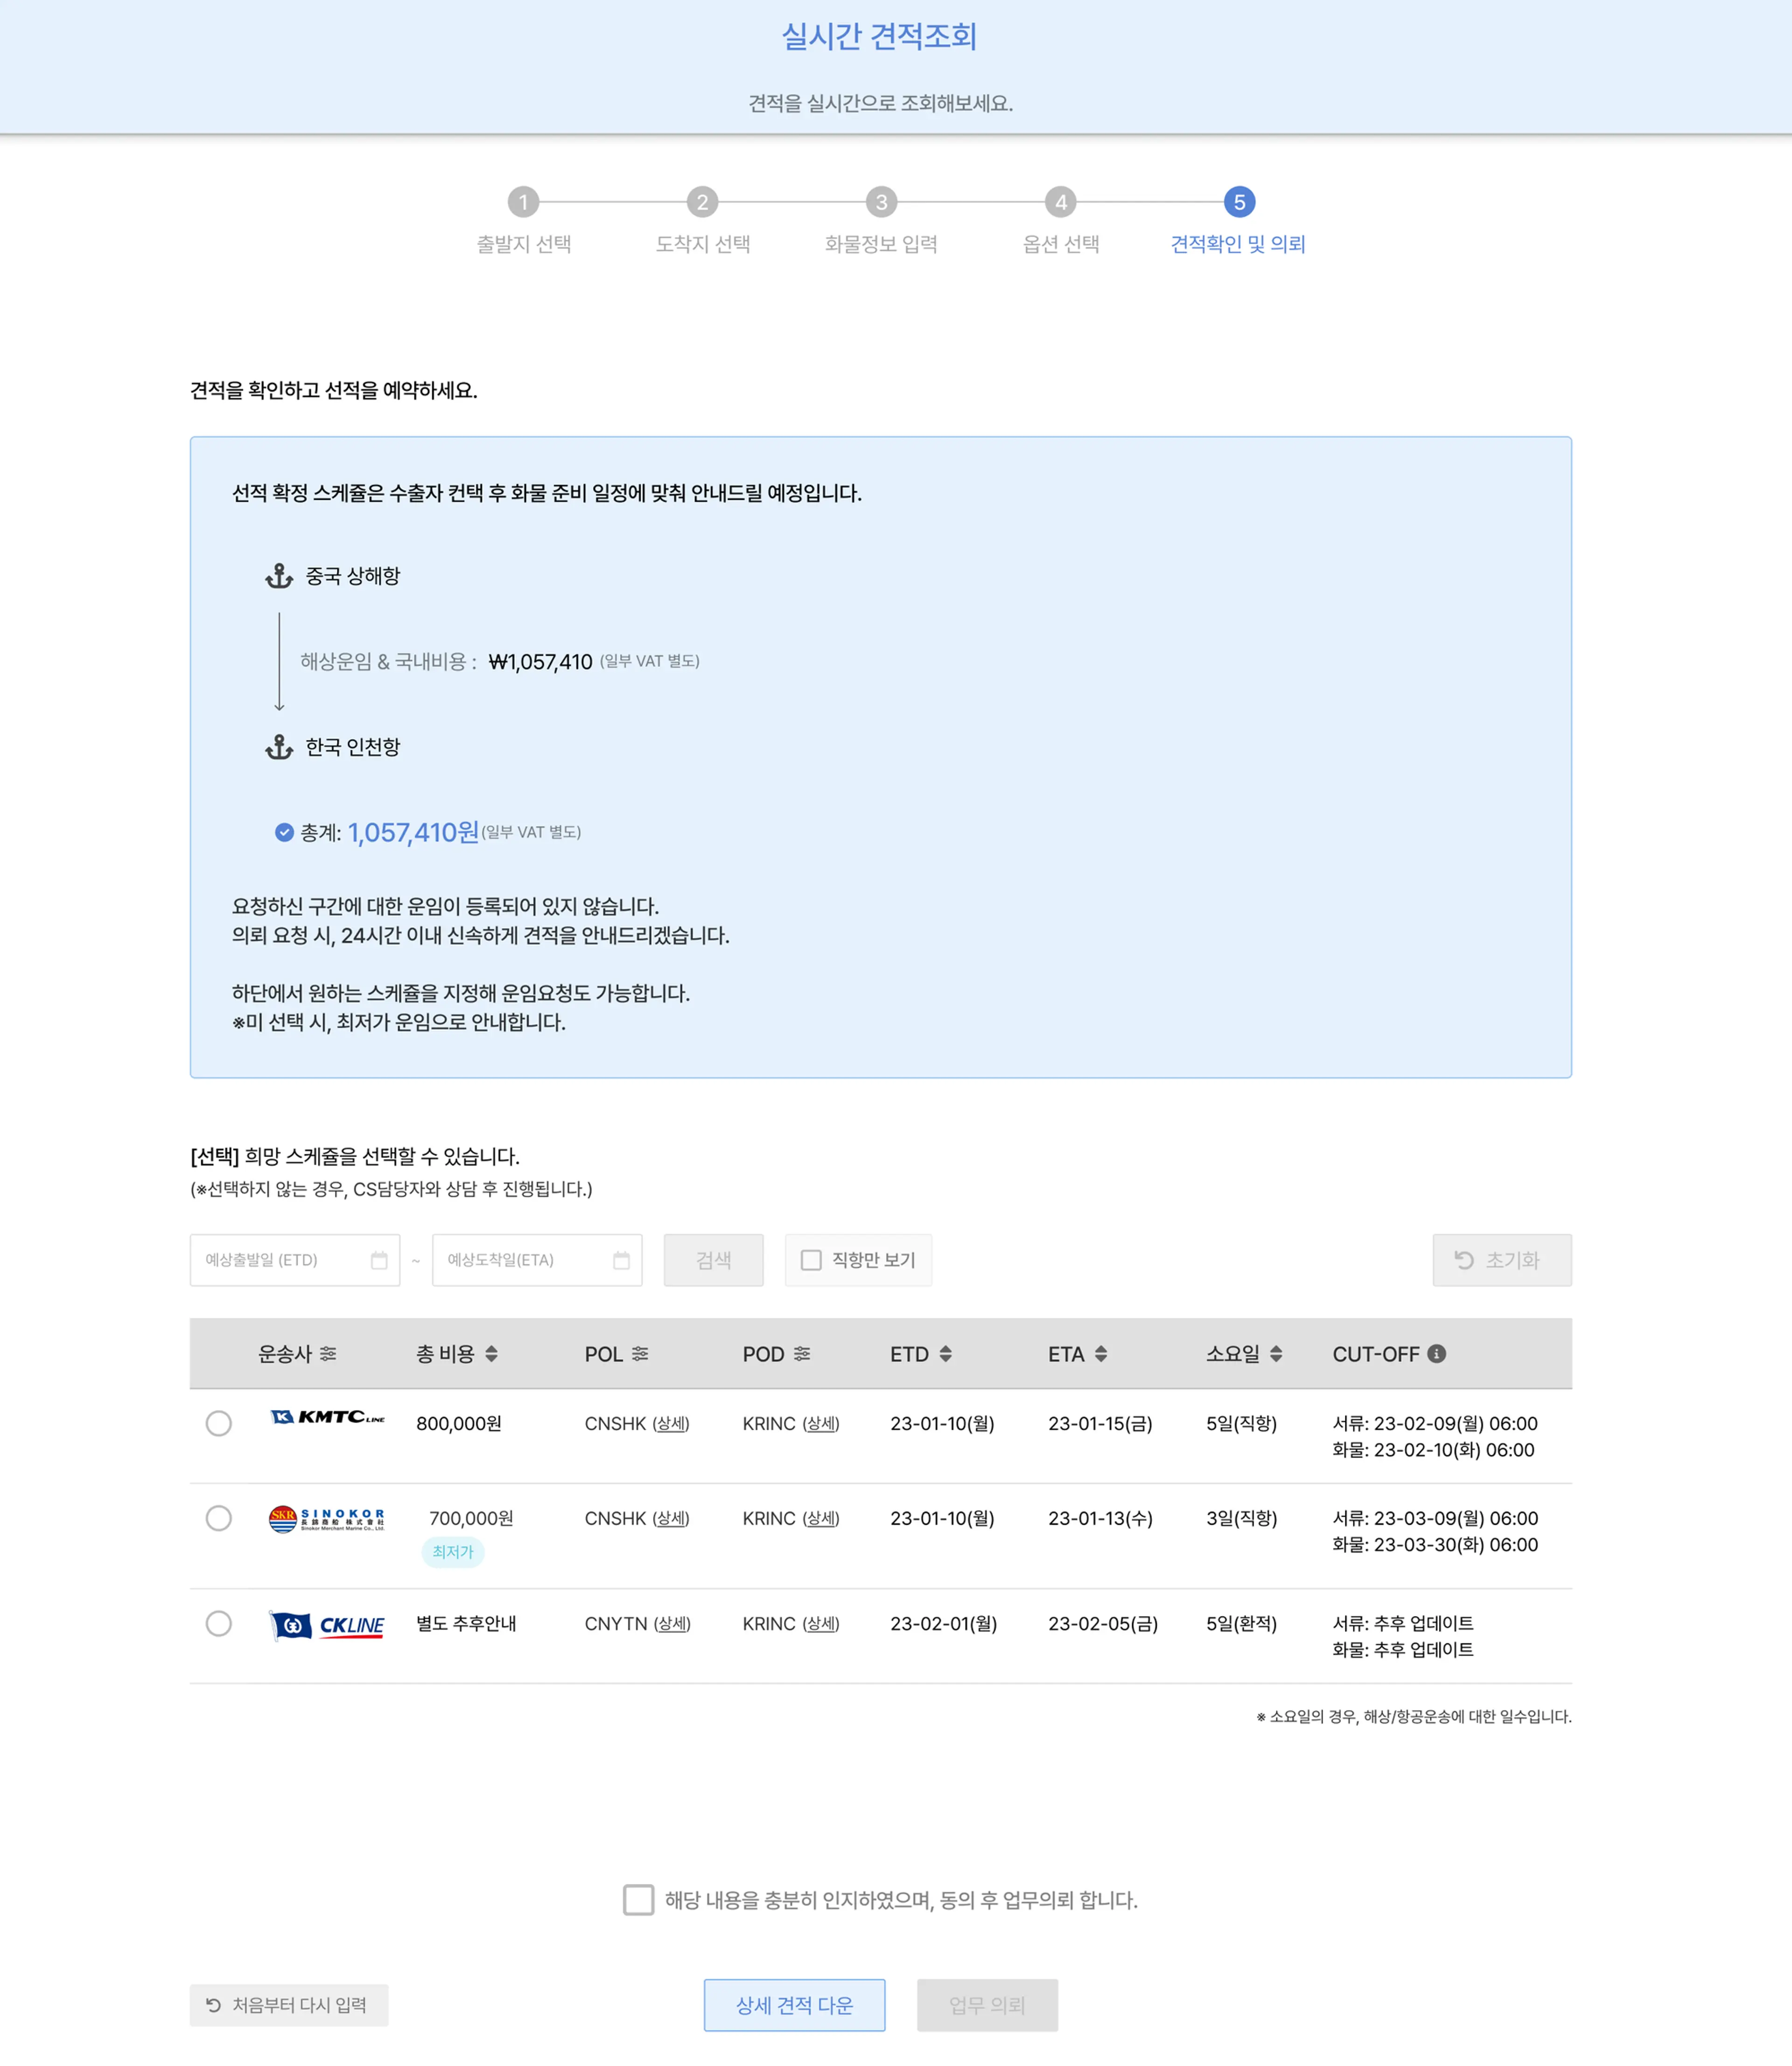Open the POL column filter icon

640,1353
